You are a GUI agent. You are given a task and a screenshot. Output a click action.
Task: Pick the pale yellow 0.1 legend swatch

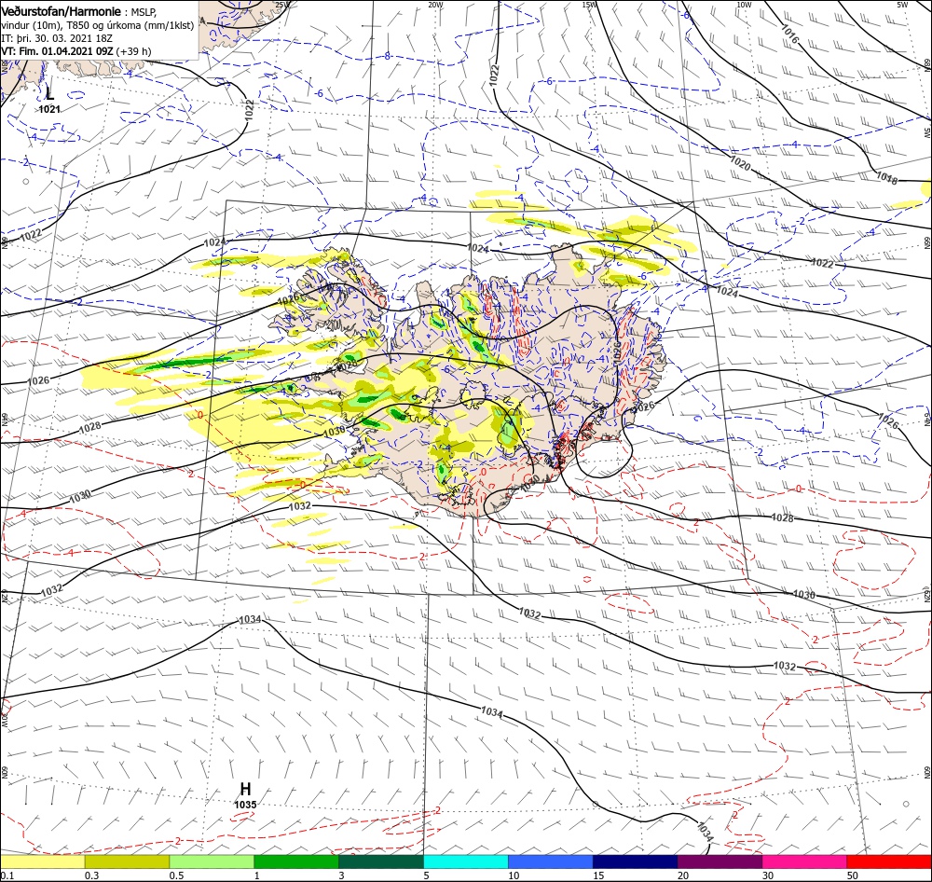(42, 861)
